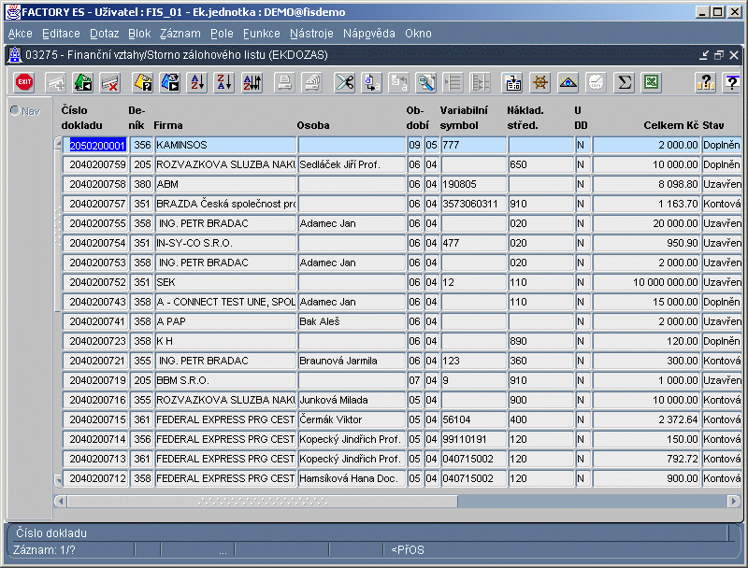The width and height of the screenshot is (748, 568).
Task: Click A - CONNECT TEST UNE company cell
Action: (x=225, y=302)
